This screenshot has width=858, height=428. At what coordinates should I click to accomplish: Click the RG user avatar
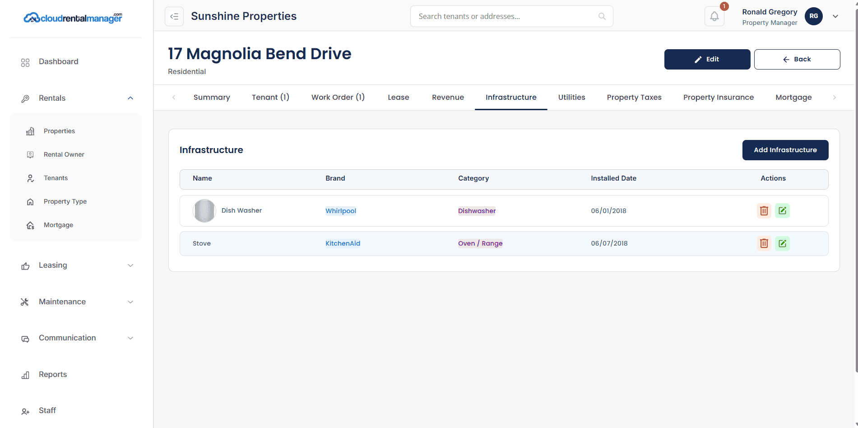pyautogui.click(x=813, y=16)
